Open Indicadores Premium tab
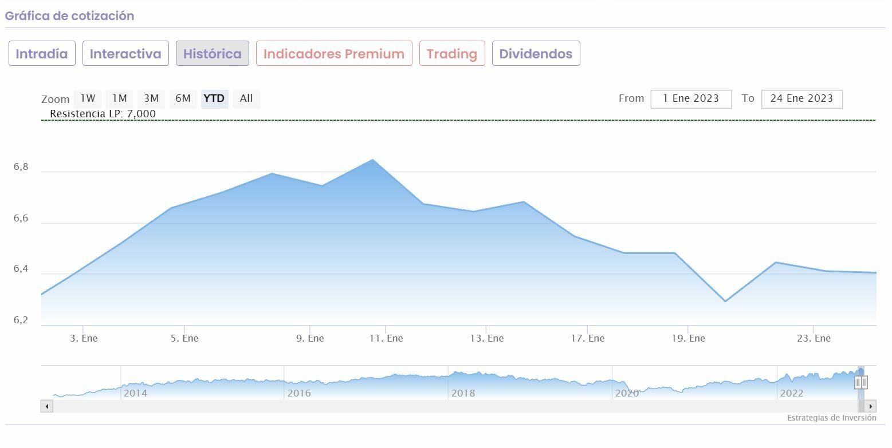 click(334, 54)
